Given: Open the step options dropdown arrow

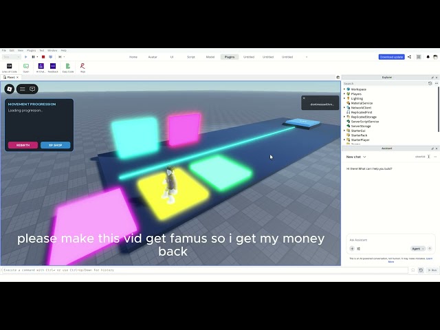Looking at the screenshot, I should (x=64, y=57).
